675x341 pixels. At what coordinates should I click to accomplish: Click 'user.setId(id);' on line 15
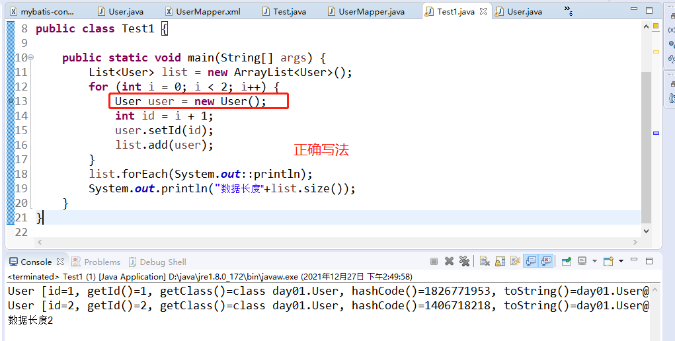[164, 130]
